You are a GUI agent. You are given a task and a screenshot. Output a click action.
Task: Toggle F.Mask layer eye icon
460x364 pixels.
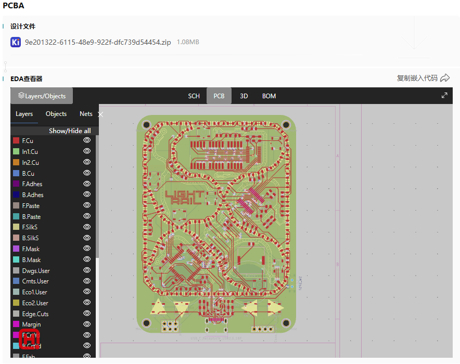point(87,248)
